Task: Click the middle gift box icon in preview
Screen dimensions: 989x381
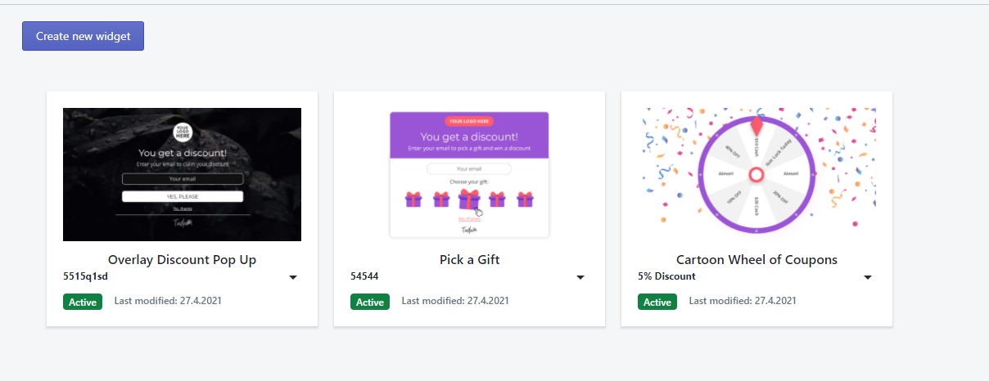Action: point(469,199)
